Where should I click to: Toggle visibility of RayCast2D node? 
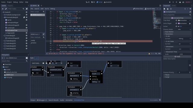(x=27, y=33)
